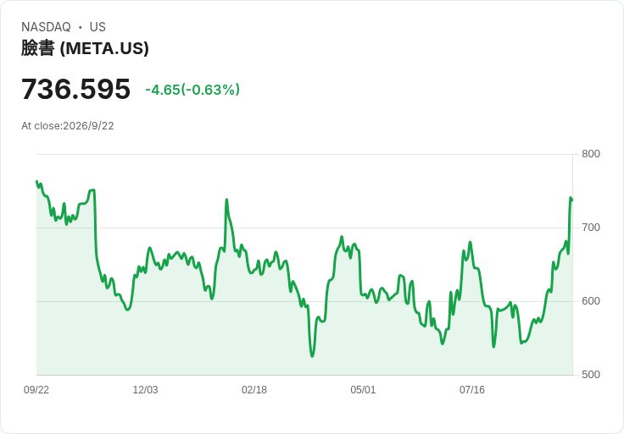Click the 500 y-axis price label
Viewport: 624px width, 434px height.
tap(591, 375)
